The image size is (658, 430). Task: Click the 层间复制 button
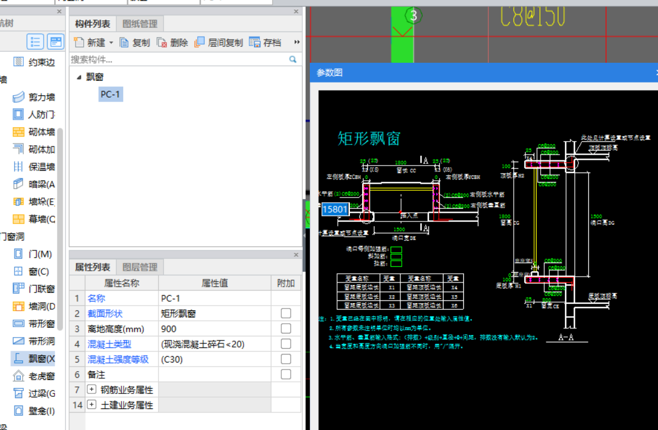[x=219, y=42]
